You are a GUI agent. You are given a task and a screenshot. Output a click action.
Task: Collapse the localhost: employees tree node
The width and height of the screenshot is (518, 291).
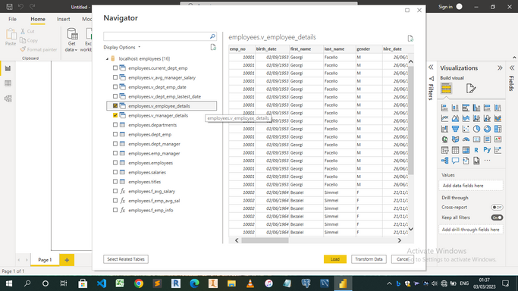tap(107, 58)
